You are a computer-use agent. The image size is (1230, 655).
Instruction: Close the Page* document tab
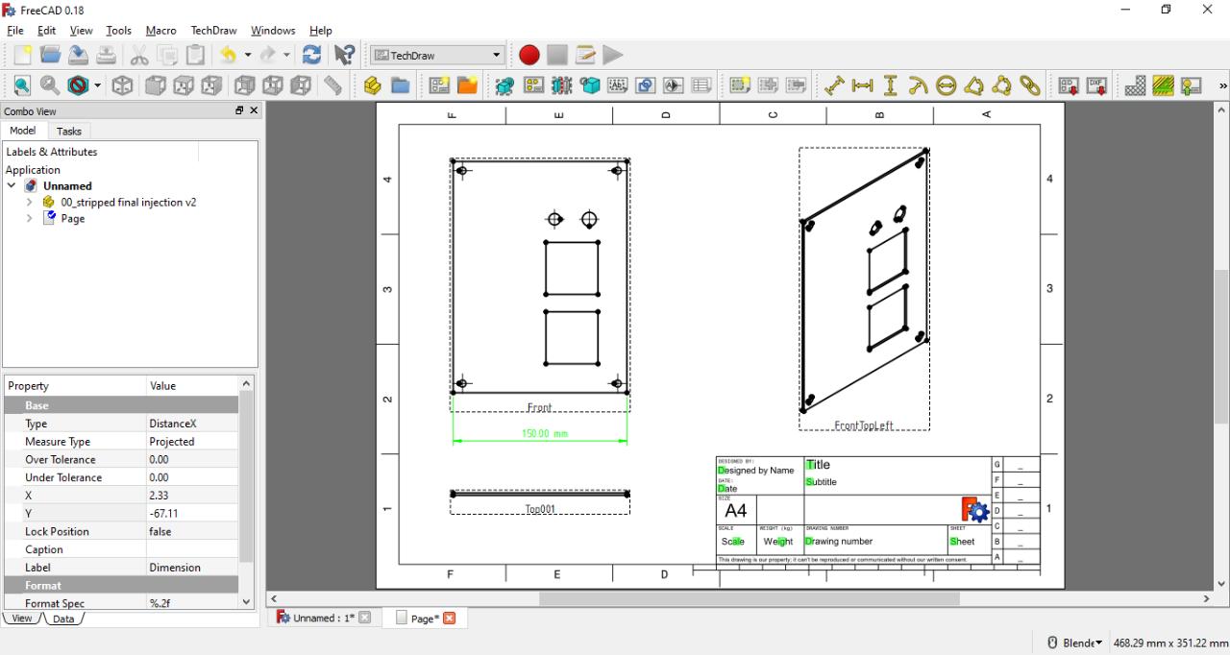[x=449, y=618]
